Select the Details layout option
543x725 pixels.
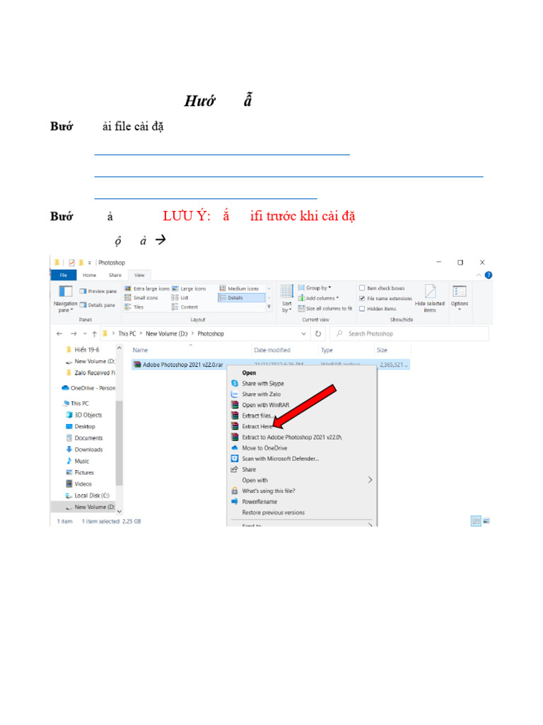(241, 298)
